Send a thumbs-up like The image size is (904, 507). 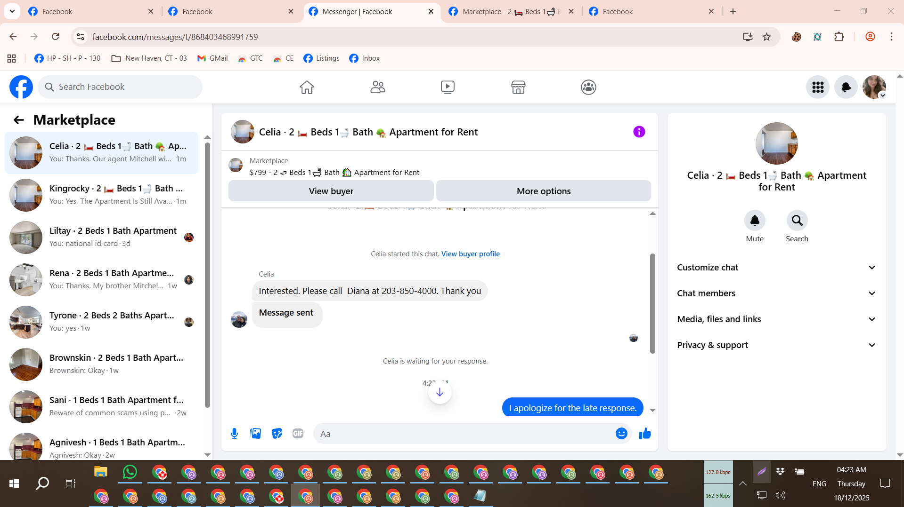[x=645, y=434]
